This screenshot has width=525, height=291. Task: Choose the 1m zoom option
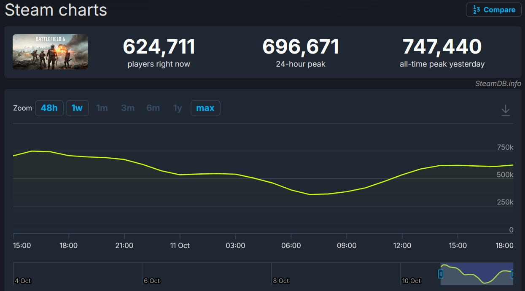(x=102, y=108)
